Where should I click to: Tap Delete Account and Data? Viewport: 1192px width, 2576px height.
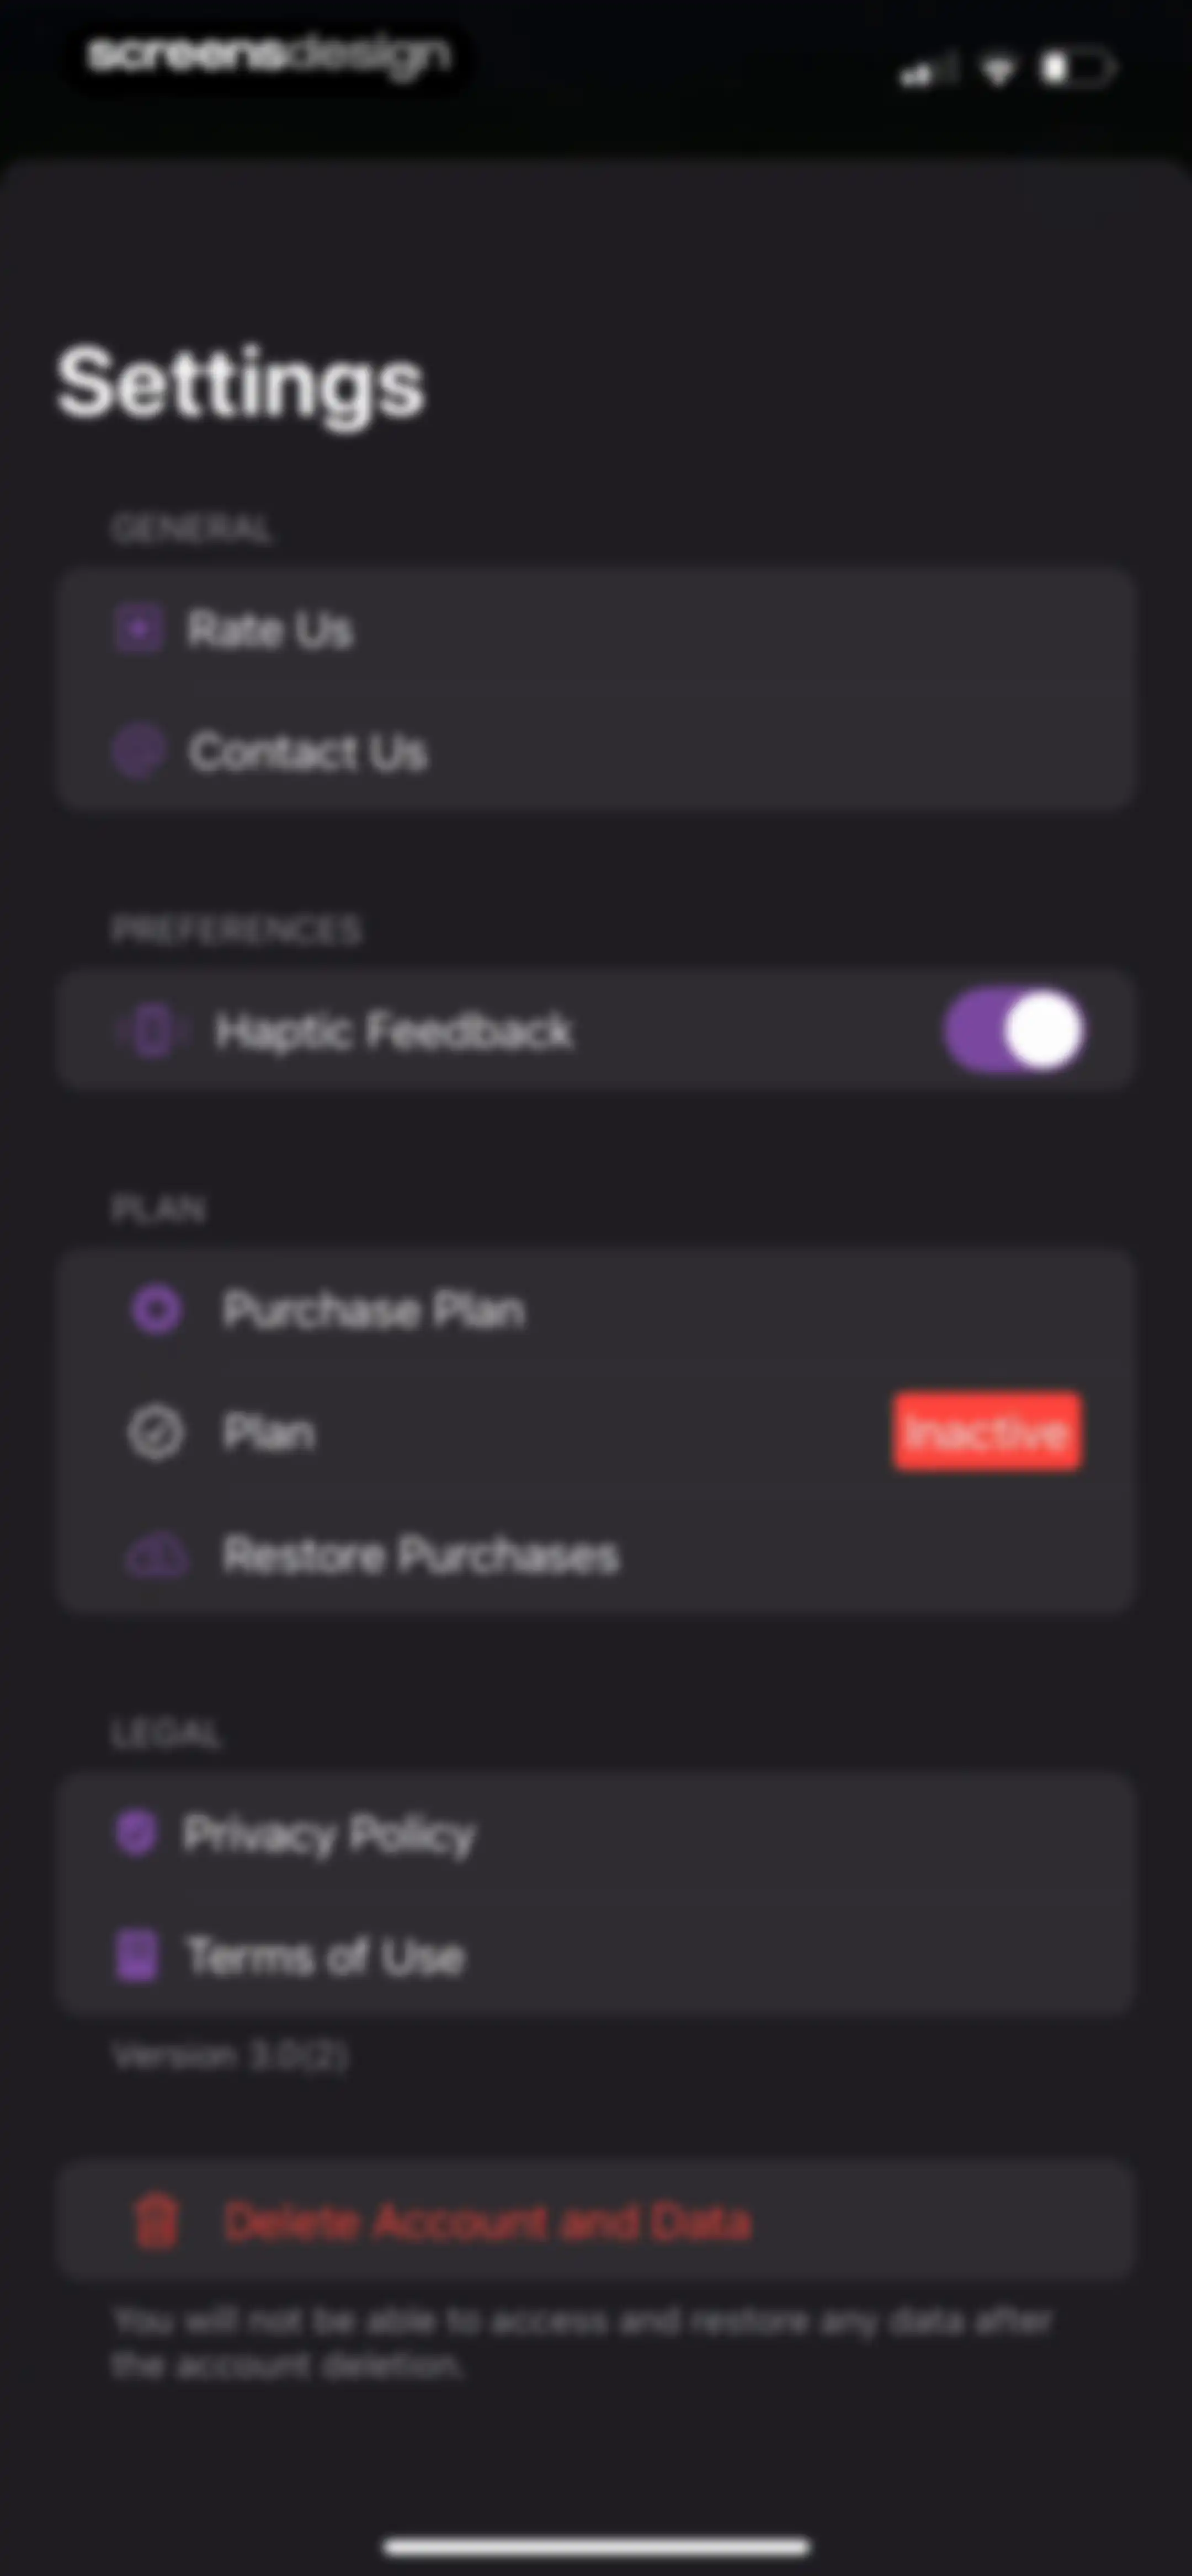coord(595,2221)
